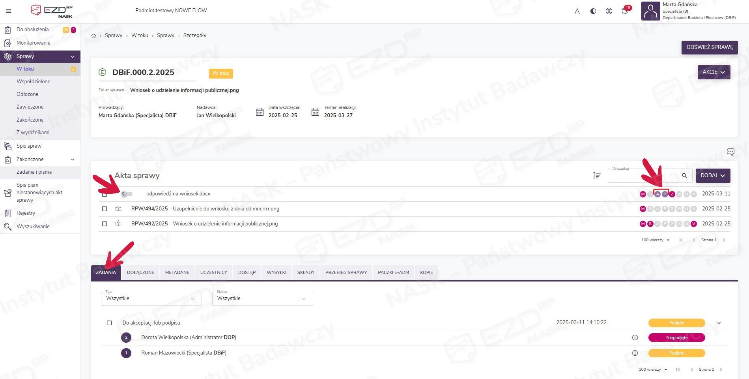
Task: Open the hamburger menu in header
Action: click(9, 11)
